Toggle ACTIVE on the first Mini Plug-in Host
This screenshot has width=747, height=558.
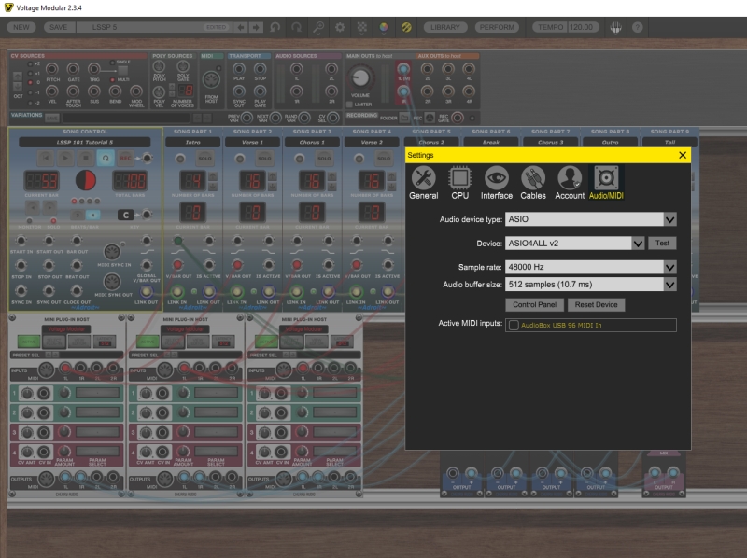pyautogui.click(x=29, y=342)
